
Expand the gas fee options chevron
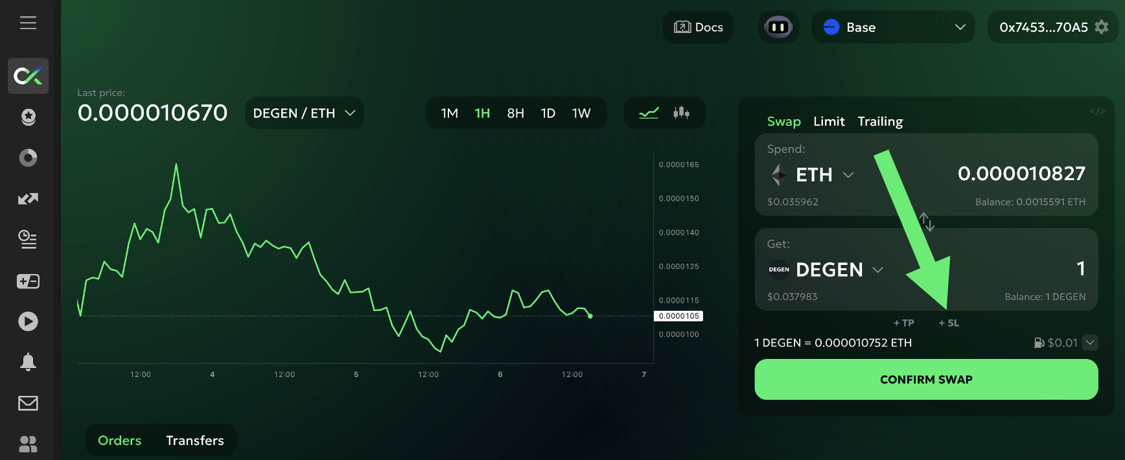tap(1091, 343)
